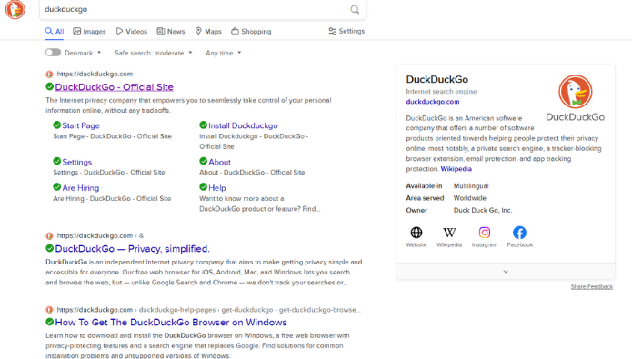Click green checkmark beside the Settings sitelink
The height and width of the screenshot is (359, 632).
pos(56,161)
